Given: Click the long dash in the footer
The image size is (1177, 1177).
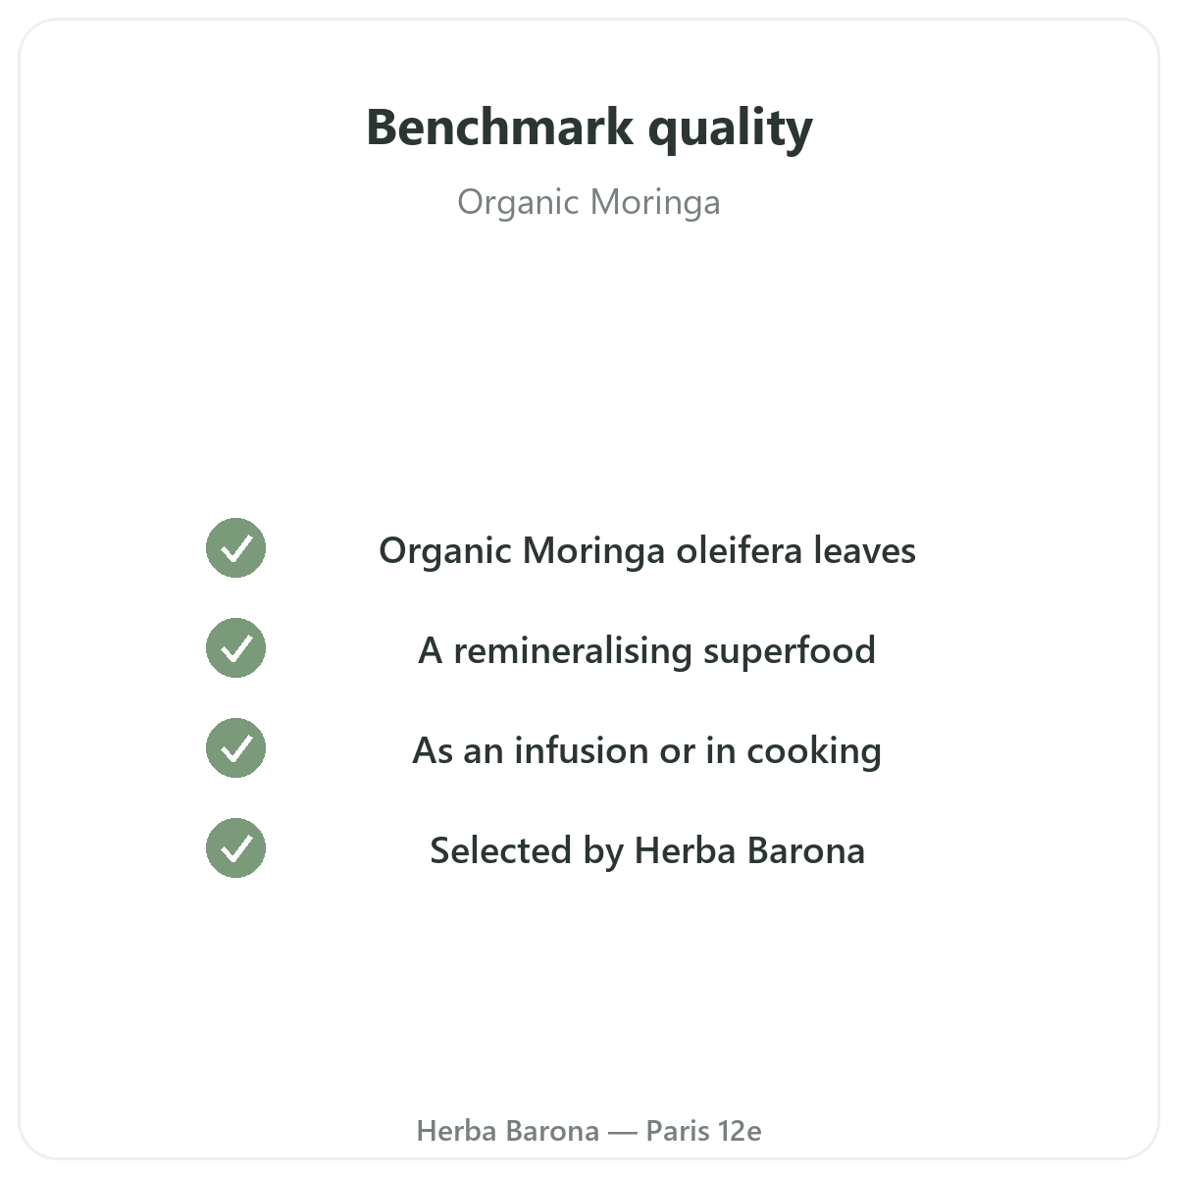Looking at the screenshot, I should [622, 1132].
